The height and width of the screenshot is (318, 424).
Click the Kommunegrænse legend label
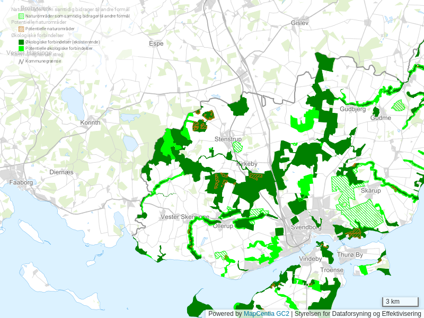pyautogui.click(x=43, y=61)
